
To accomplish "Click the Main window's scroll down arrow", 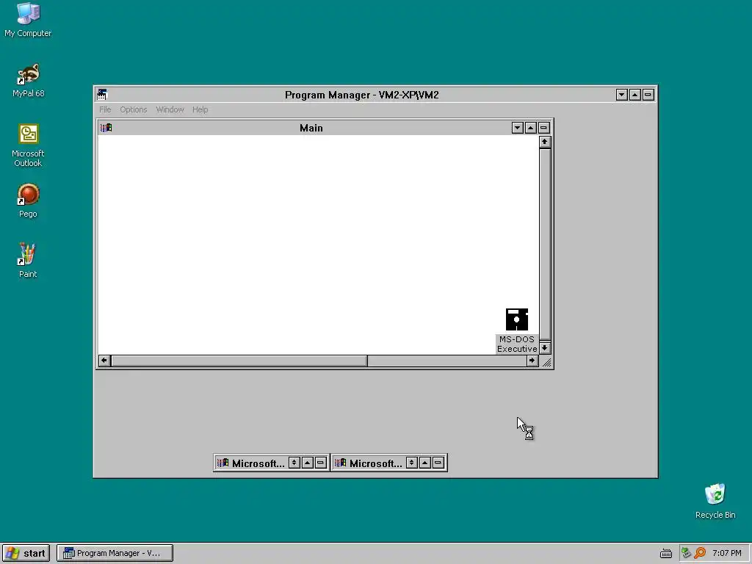I will coord(544,347).
